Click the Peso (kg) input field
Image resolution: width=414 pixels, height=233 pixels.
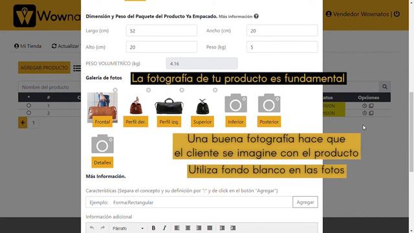282,47
